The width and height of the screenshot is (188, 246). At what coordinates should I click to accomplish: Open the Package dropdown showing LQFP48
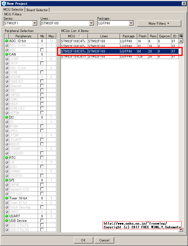(x=131, y=23)
